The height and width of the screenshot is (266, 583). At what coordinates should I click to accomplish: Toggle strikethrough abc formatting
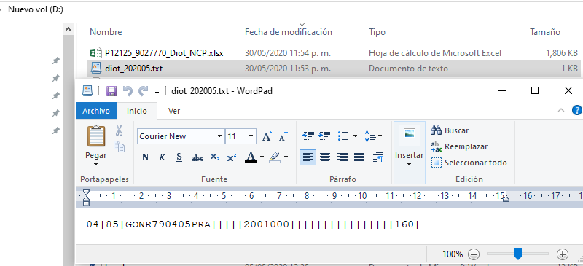click(x=197, y=158)
